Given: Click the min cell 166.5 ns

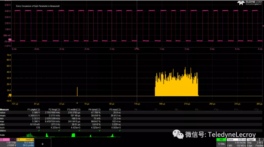Looking at the screenshot, I should coord(76,119).
